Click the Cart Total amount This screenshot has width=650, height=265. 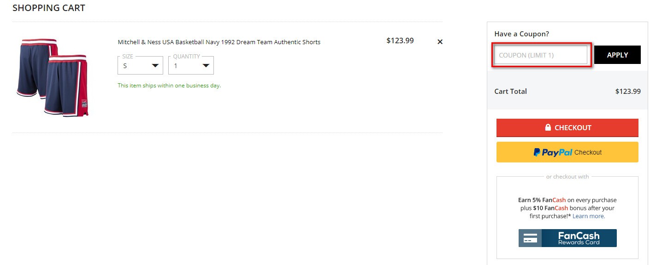pyautogui.click(x=628, y=92)
